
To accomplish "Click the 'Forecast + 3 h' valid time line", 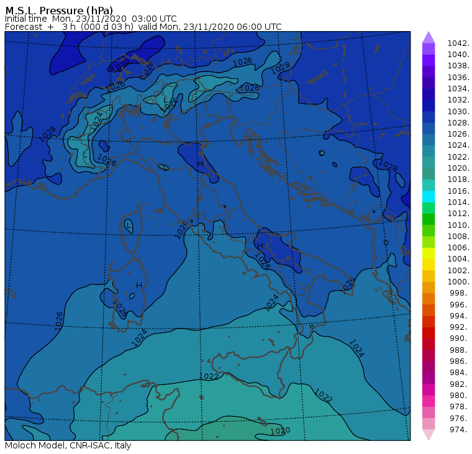I will pos(143,27).
